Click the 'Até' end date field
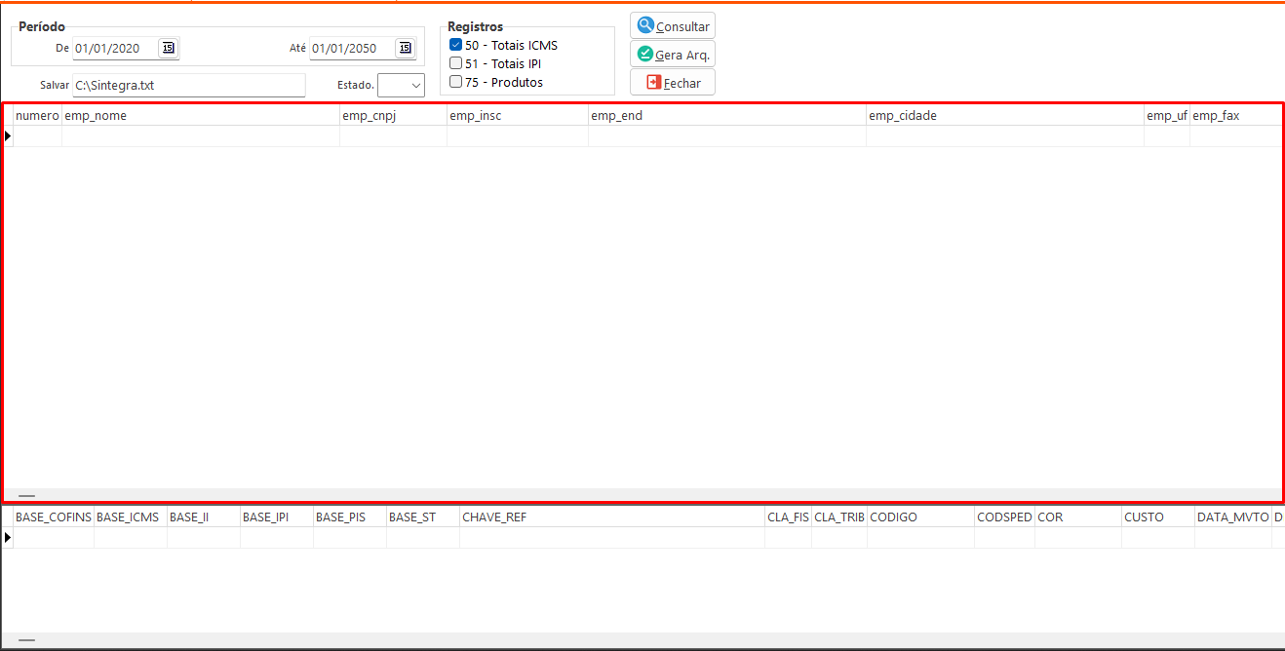This screenshot has height=651, width=1285. (x=351, y=48)
